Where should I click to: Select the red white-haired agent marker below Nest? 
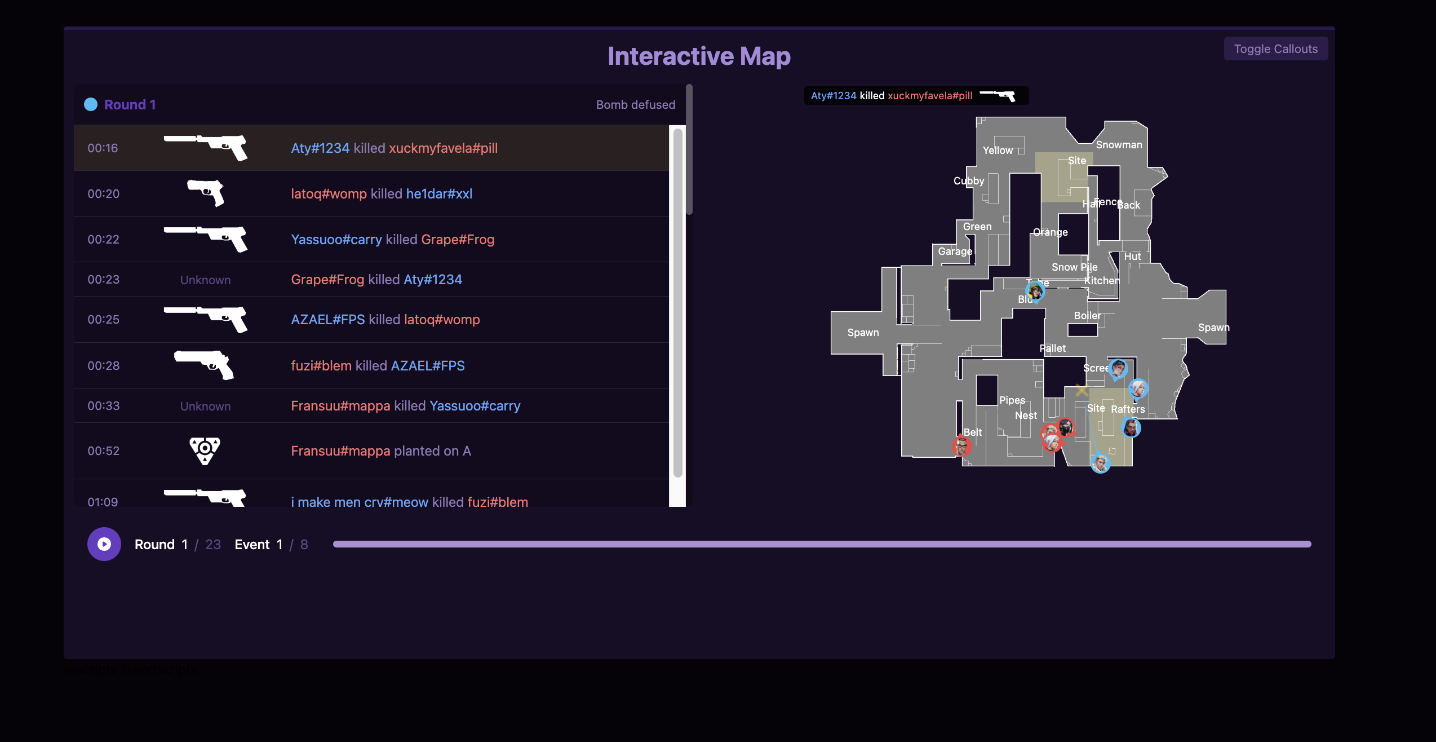(1052, 442)
